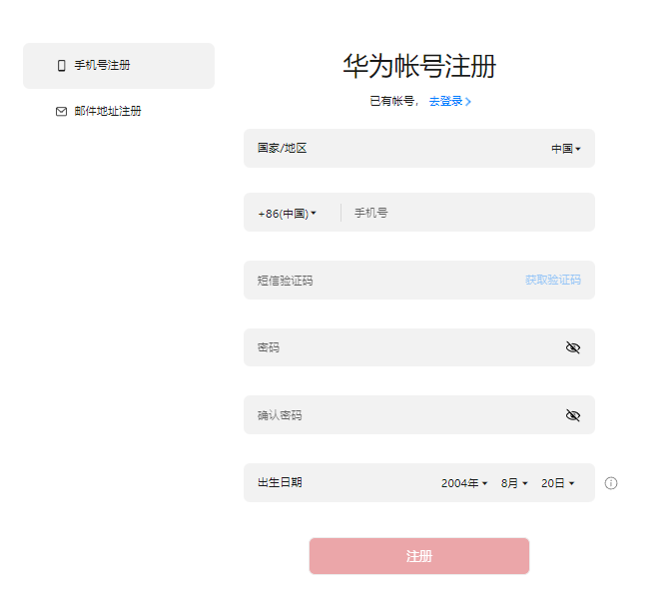The height and width of the screenshot is (610, 667).
Task: Click the 已有帐号 text
Action: [x=391, y=101]
